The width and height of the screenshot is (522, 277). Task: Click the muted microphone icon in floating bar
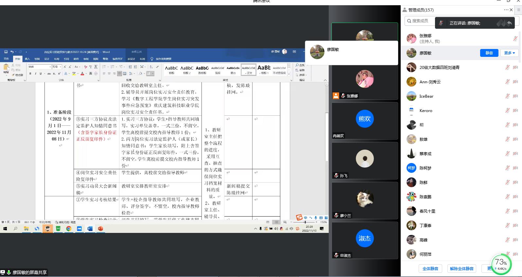pos(441,23)
